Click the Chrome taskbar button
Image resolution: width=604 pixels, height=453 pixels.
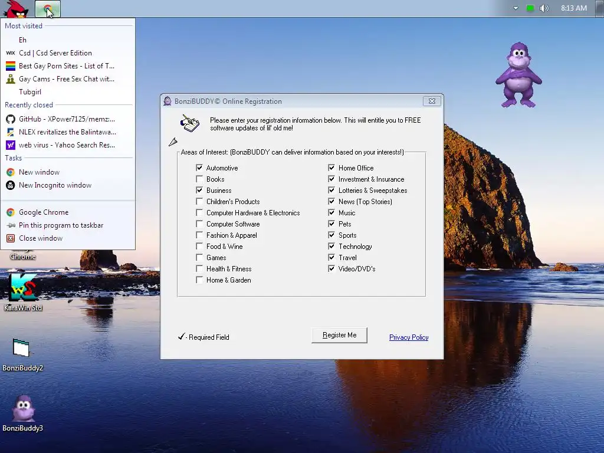click(48, 9)
